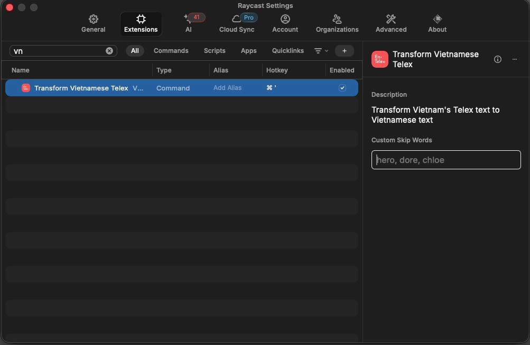The height and width of the screenshot is (345, 530).
Task: Open the info icon for Transform Vietnamese Telex
Action: (x=498, y=59)
